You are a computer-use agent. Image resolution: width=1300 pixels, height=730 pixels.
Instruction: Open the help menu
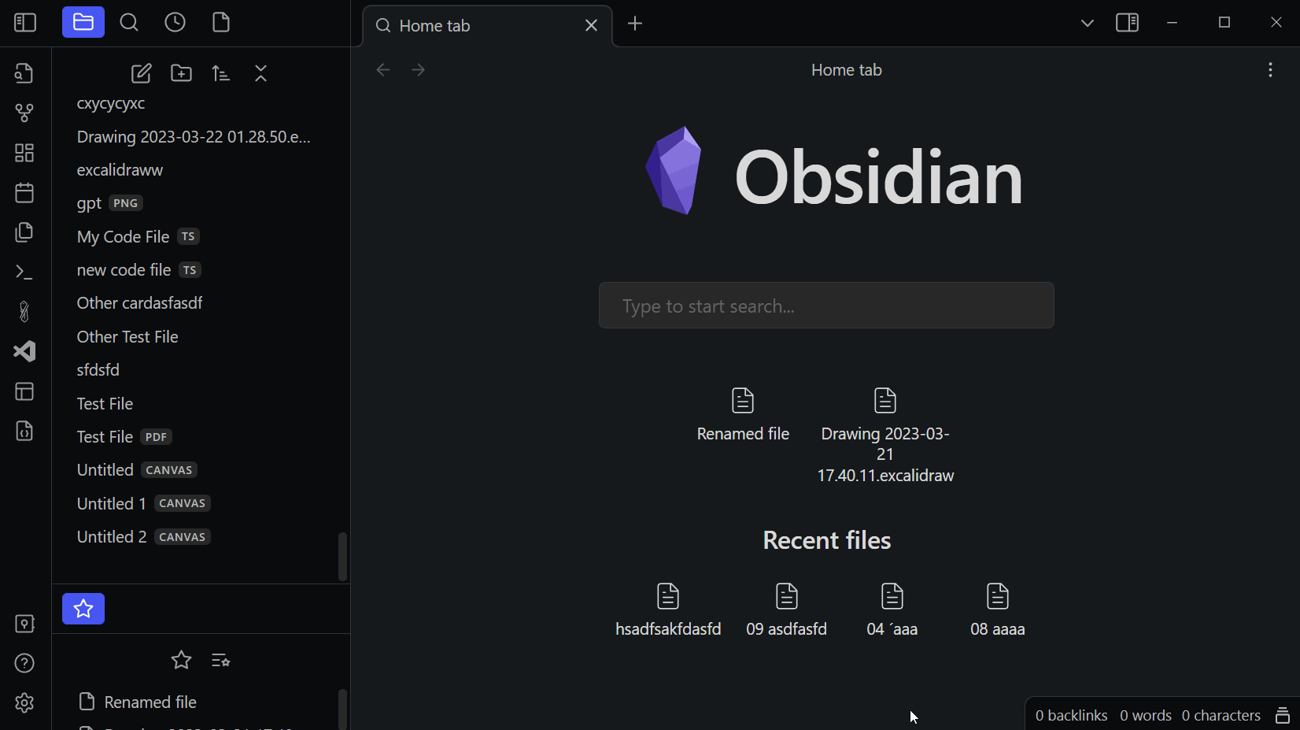click(24, 663)
